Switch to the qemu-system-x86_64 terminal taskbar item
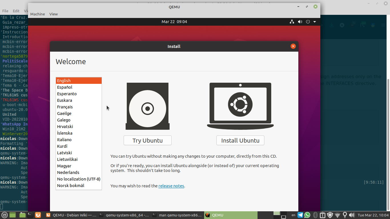 [124, 215]
